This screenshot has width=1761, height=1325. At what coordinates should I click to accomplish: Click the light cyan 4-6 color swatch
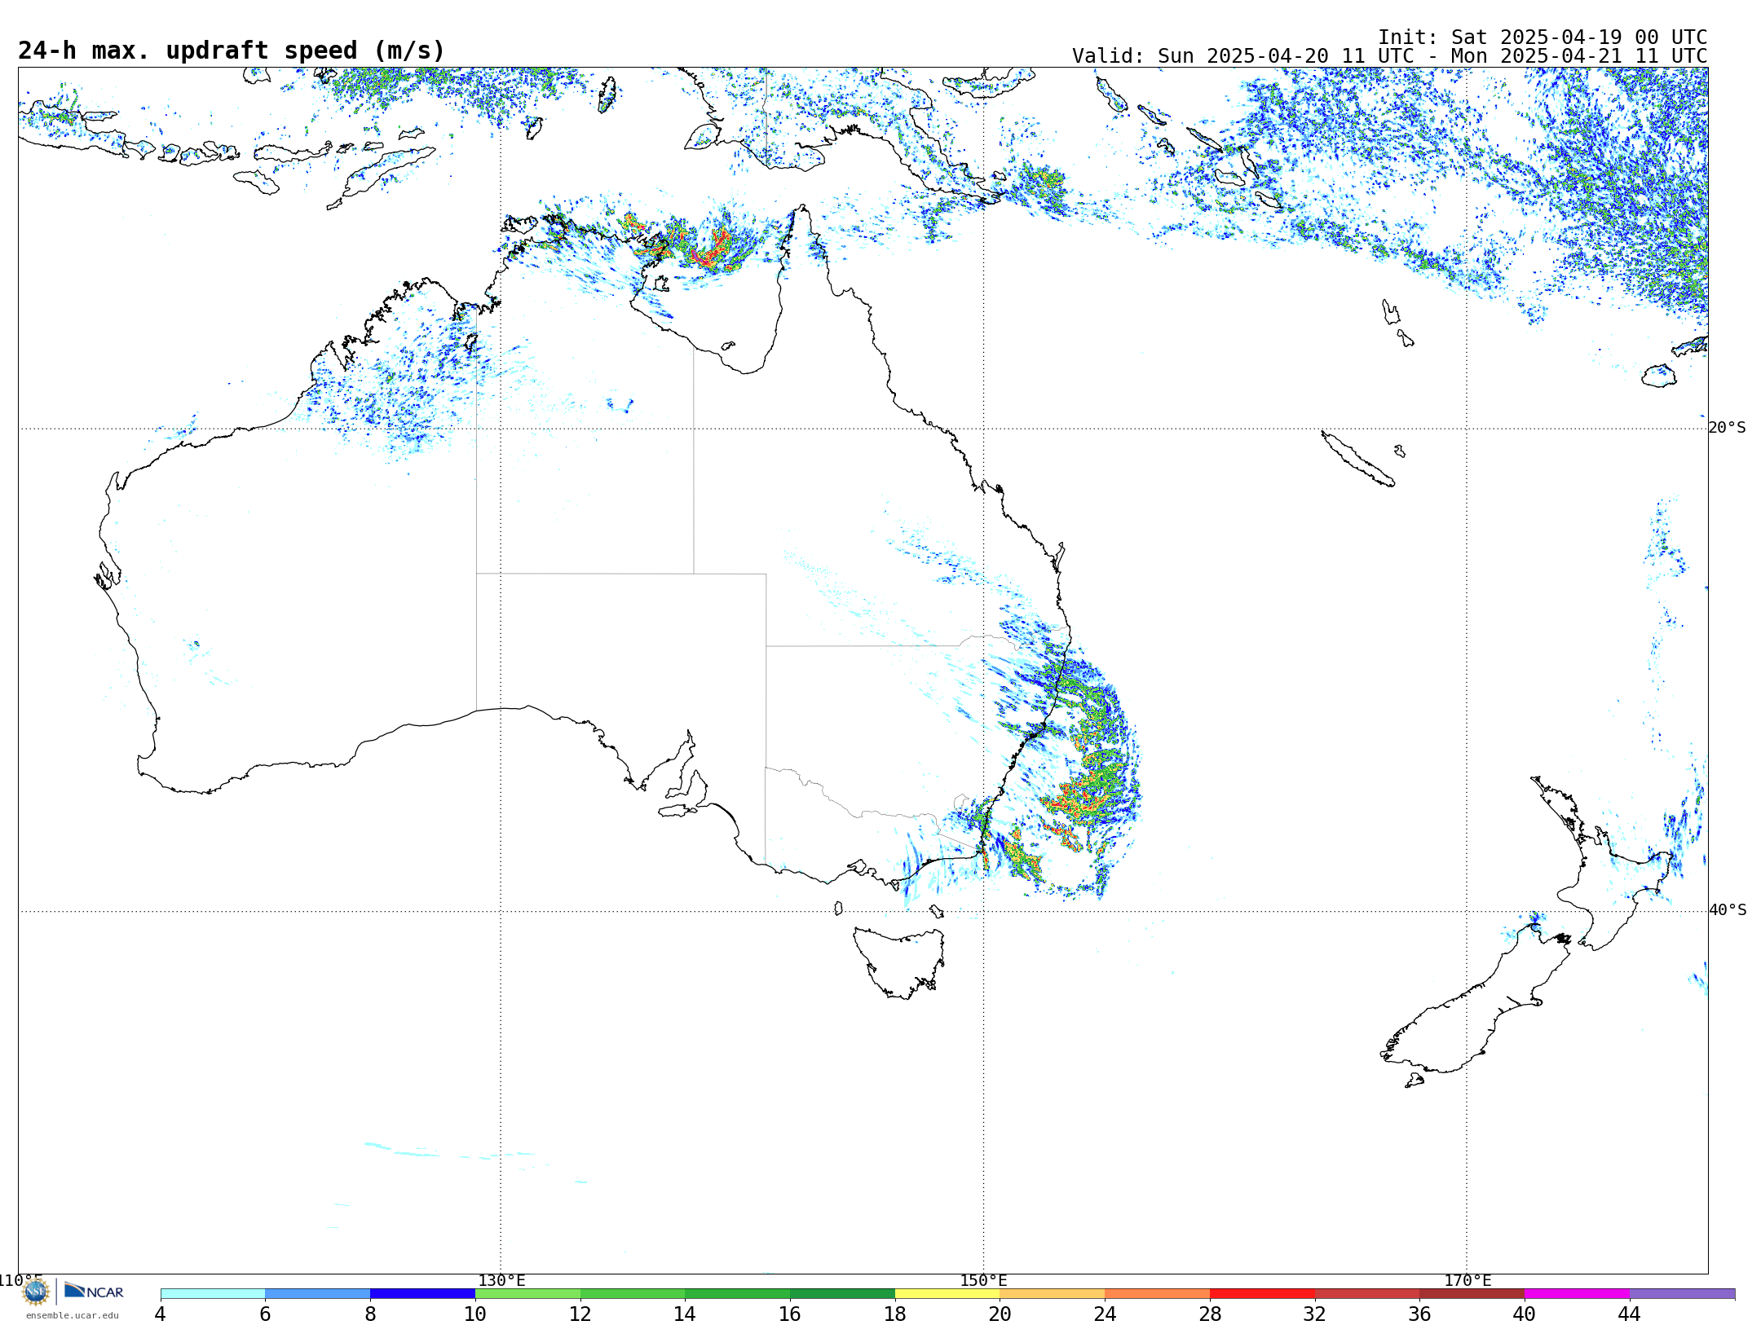click(213, 1294)
